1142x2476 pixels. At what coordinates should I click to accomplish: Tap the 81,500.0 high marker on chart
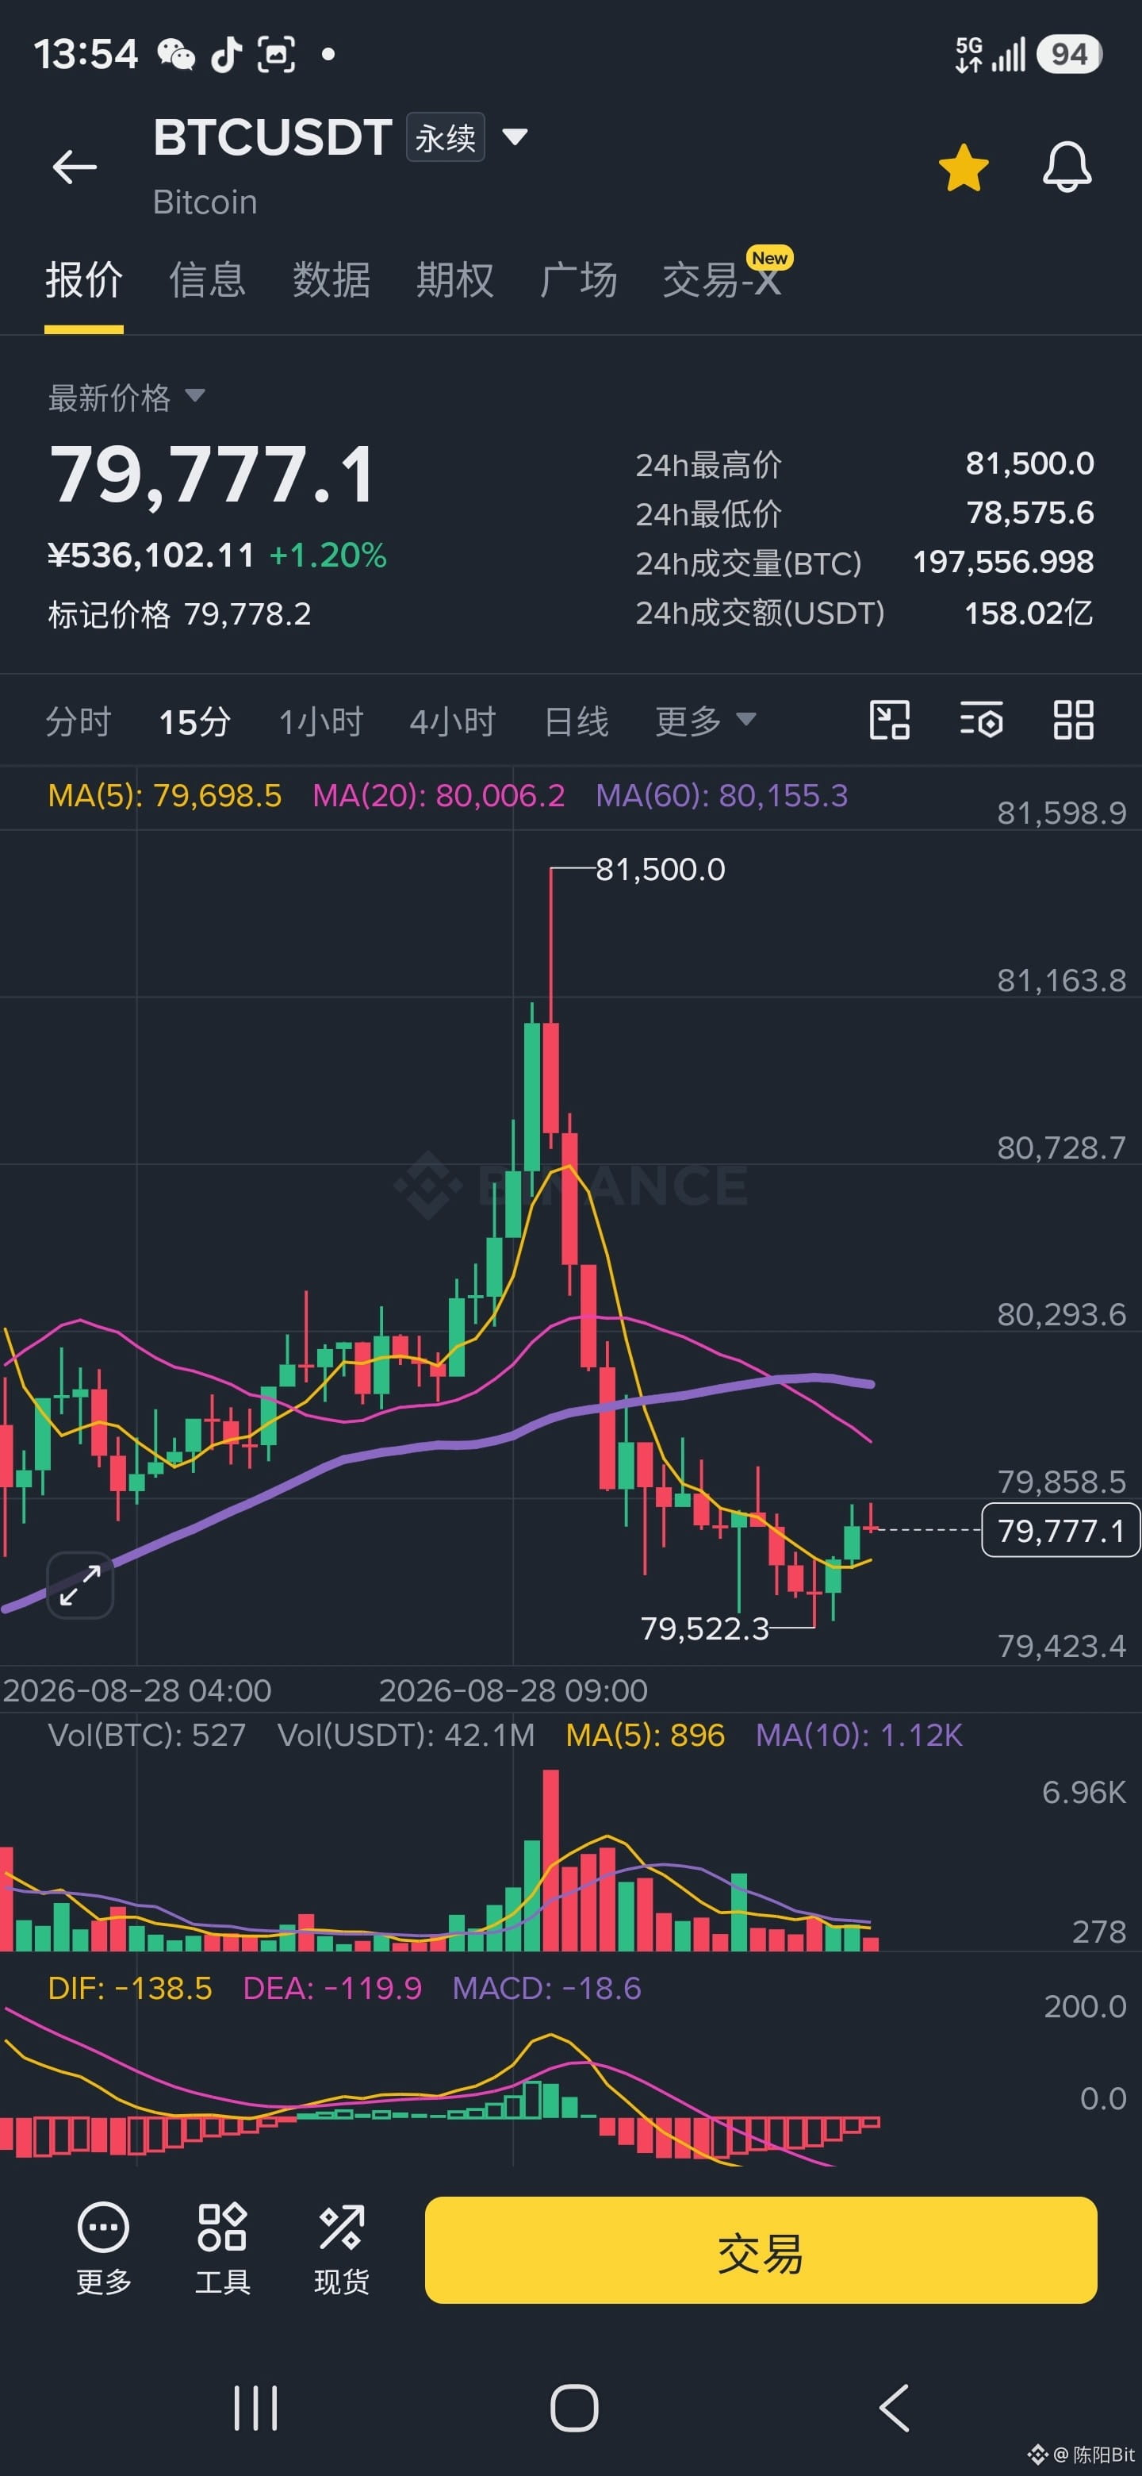click(x=660, y=869)
